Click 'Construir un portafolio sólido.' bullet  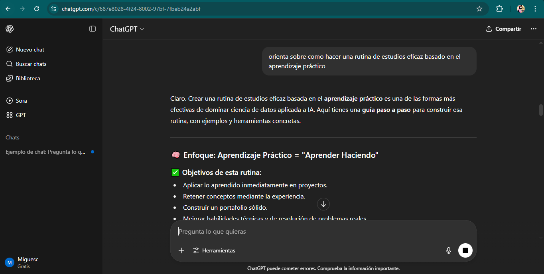pos(225,208)
